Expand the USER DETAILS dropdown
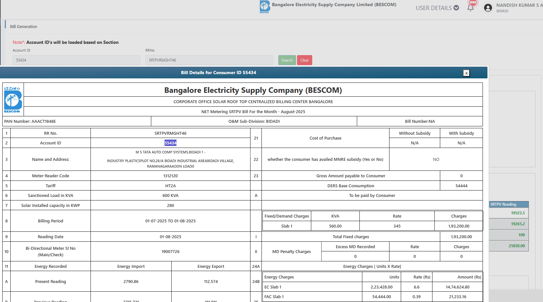 (437, 8)
